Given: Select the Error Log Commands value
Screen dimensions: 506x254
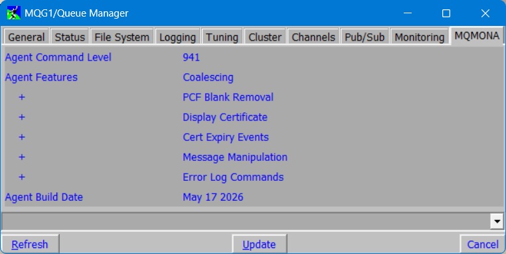Looking at the screenshot, I should tap(233, 177).
